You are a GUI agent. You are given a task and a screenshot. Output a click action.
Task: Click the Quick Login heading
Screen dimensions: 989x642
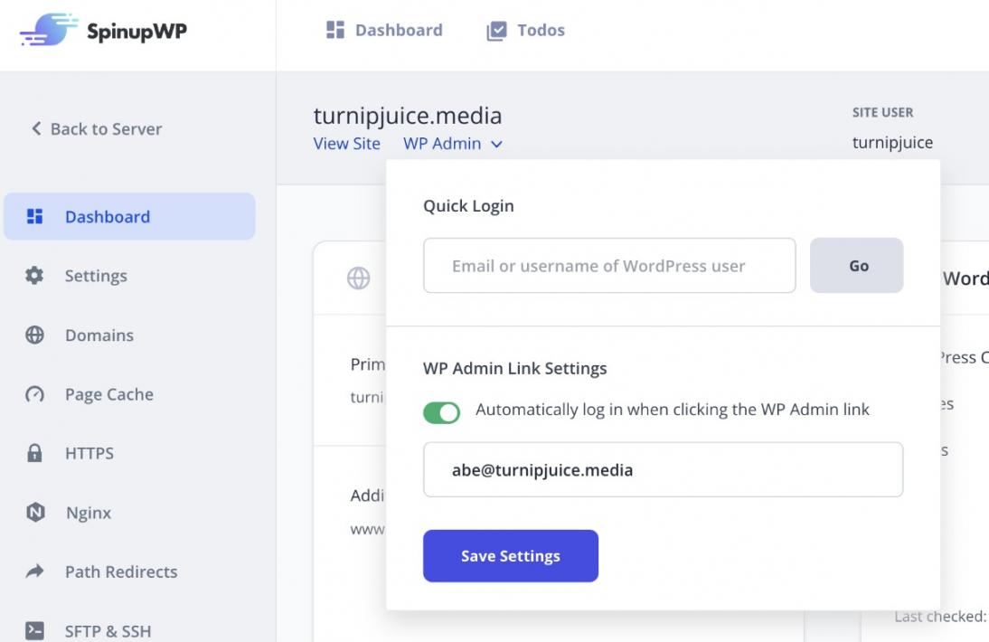click(x=468, y=205)
